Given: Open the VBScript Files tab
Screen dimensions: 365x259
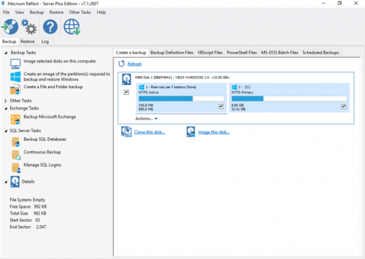Looking at the screenshot, I should 210,53.
